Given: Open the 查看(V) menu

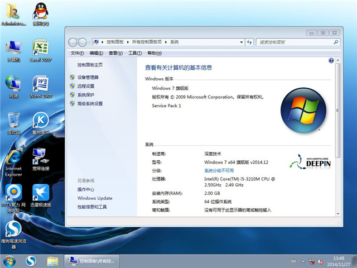Looking at the screenshot, I should pyautogui.click(x=115, y=53).
